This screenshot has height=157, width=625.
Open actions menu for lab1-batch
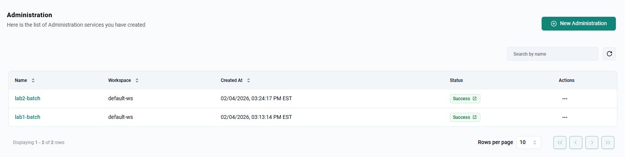pos(564,117)
